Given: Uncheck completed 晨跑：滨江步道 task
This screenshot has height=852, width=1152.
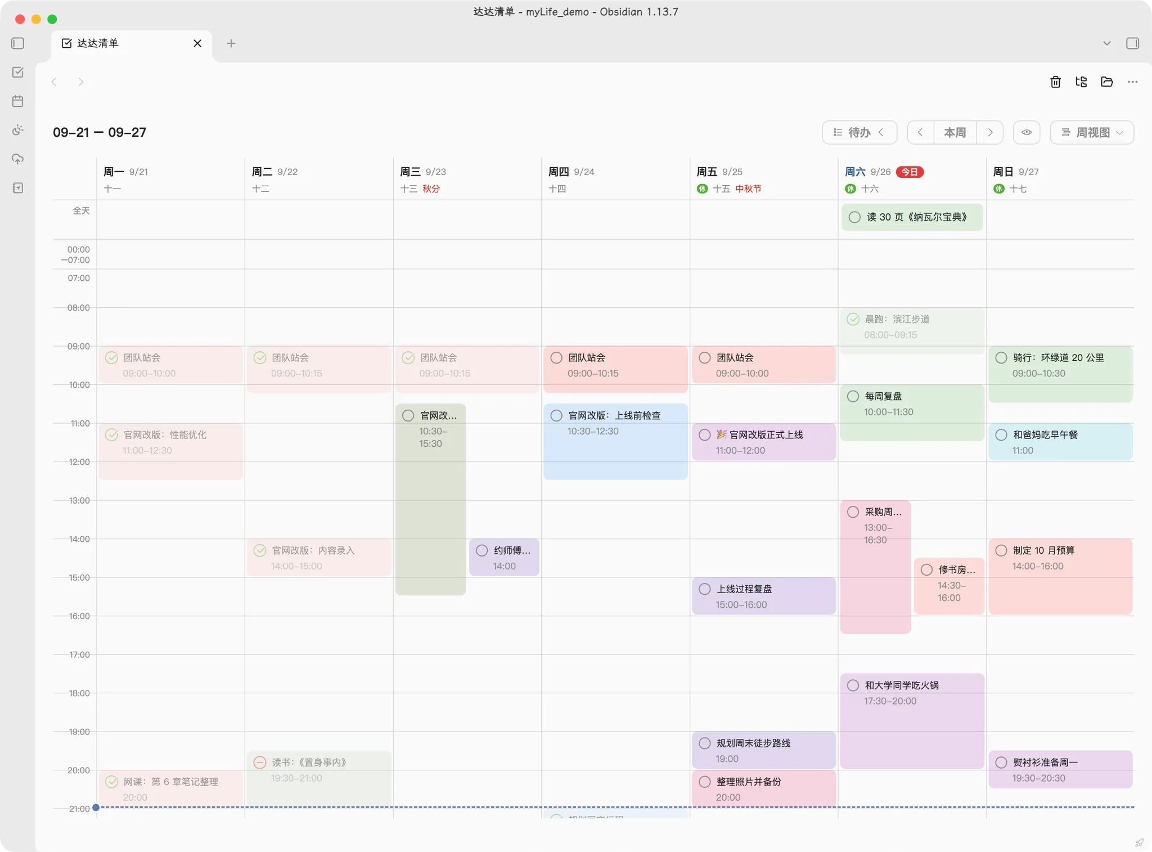Looking at the screenshot, I should pos(853,319).
